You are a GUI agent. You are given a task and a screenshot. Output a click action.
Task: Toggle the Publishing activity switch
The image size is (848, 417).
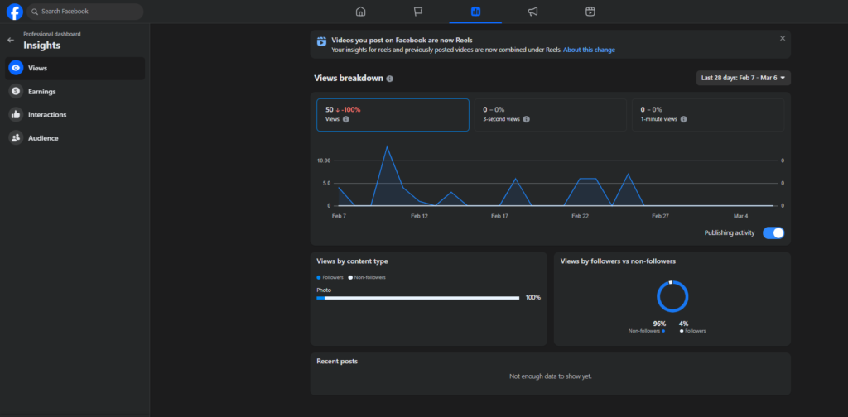point(773,233)
